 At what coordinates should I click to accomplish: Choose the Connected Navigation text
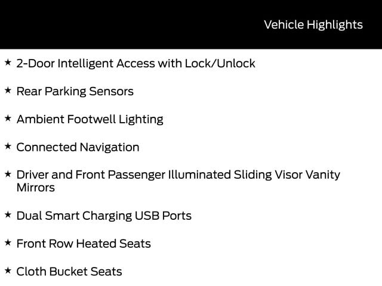[x=78, y=147]
